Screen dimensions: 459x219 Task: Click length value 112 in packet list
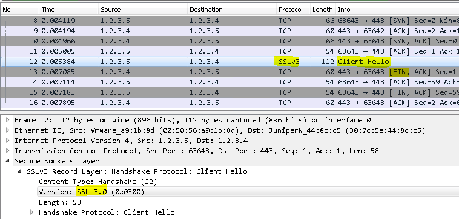[x=328, y=62]
